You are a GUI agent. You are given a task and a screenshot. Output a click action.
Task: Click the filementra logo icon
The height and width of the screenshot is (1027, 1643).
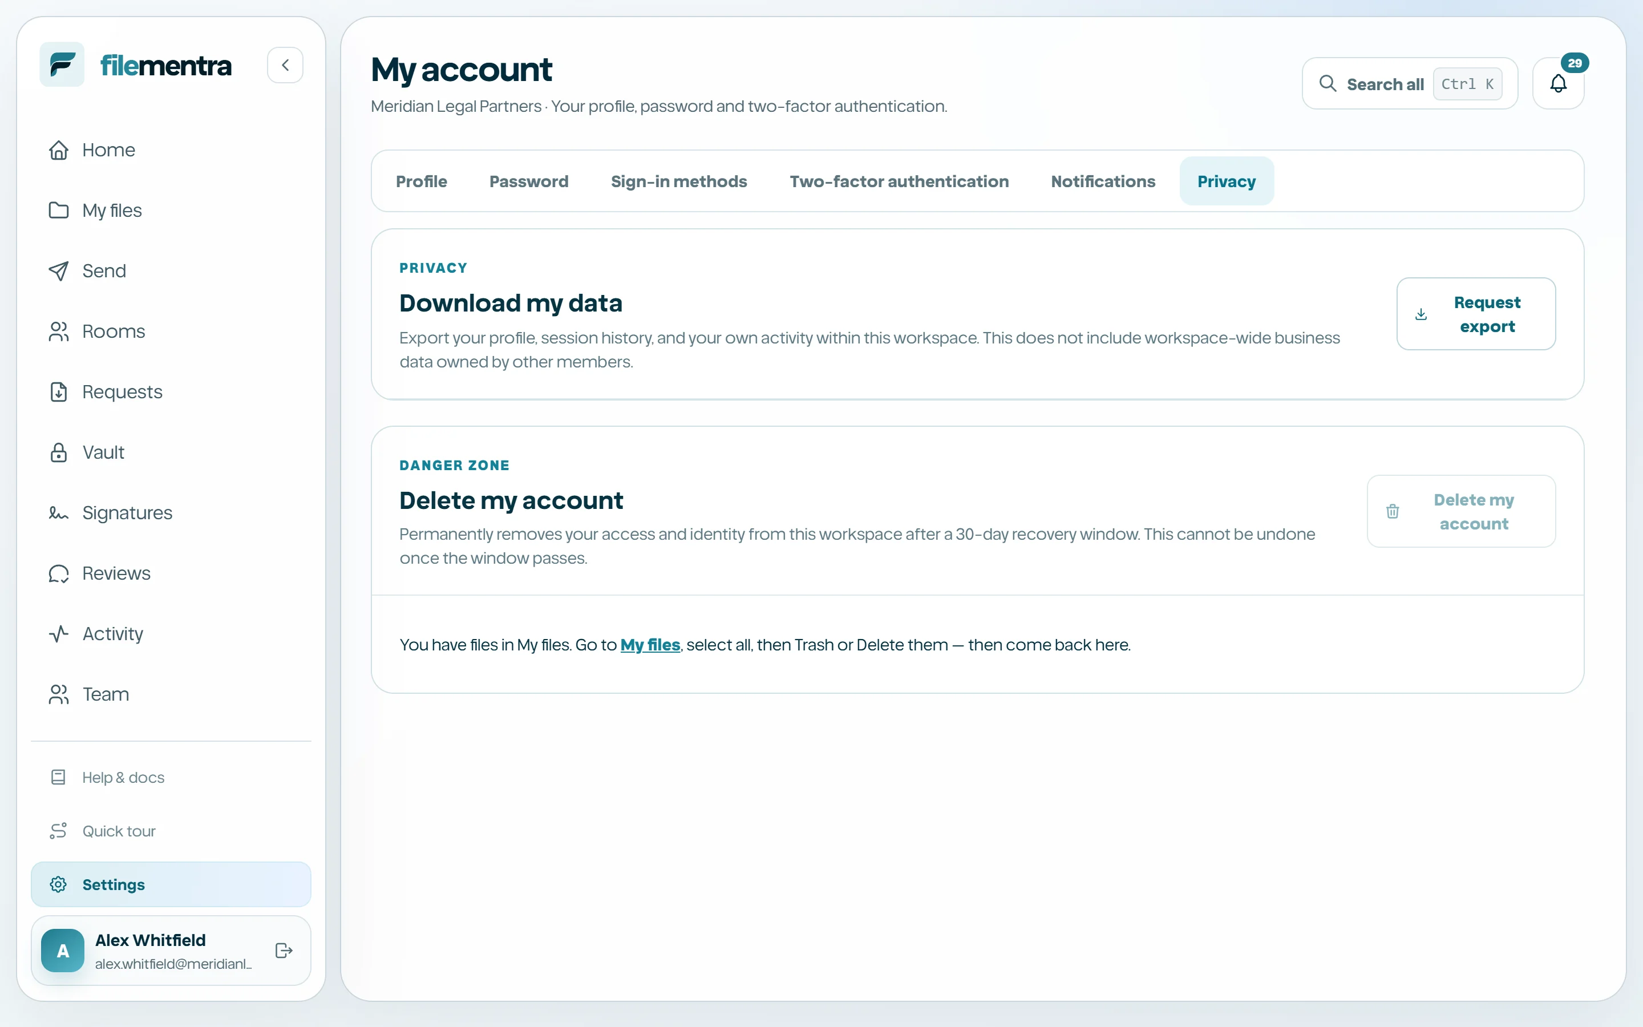tap(62, 65)
